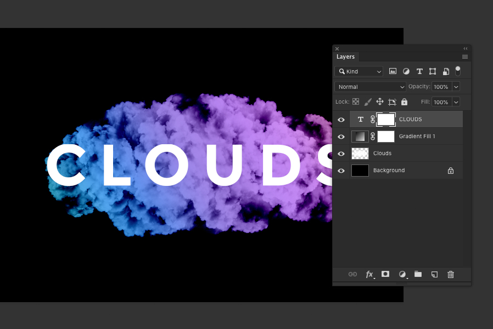Viewport: 493px width, 329px height.
Task: Lock transparent pixels icon
Action: (356, 101)
